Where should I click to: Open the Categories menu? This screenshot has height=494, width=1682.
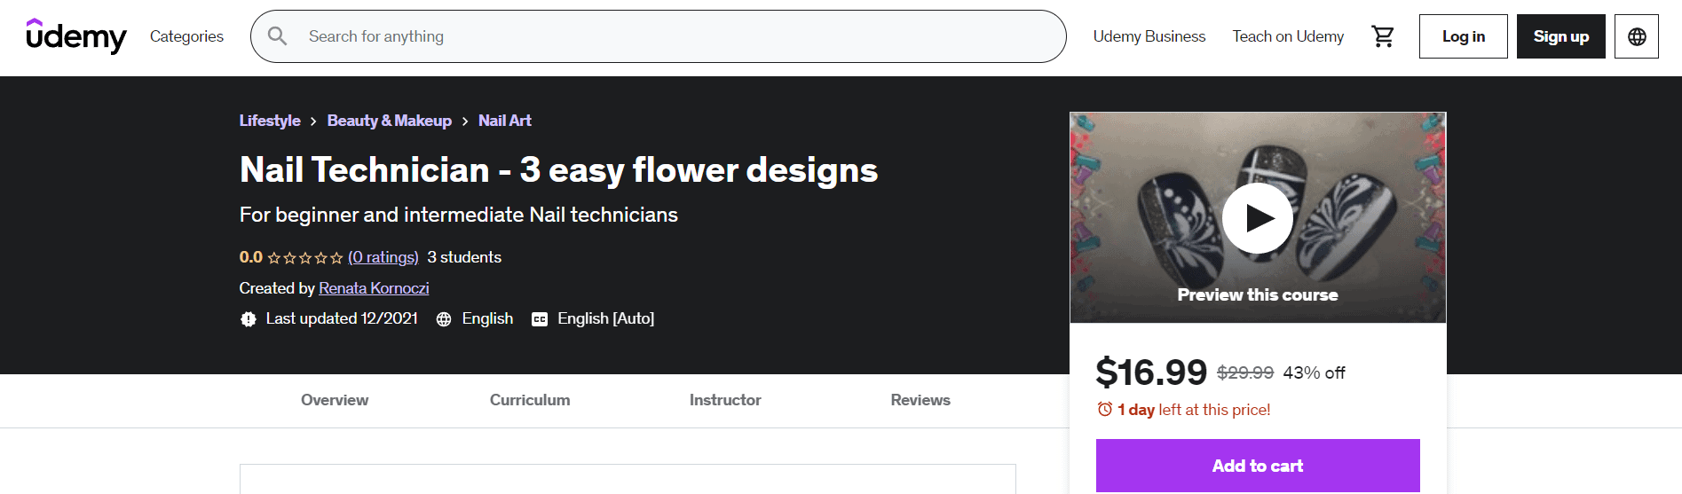(x=186, y=36)
